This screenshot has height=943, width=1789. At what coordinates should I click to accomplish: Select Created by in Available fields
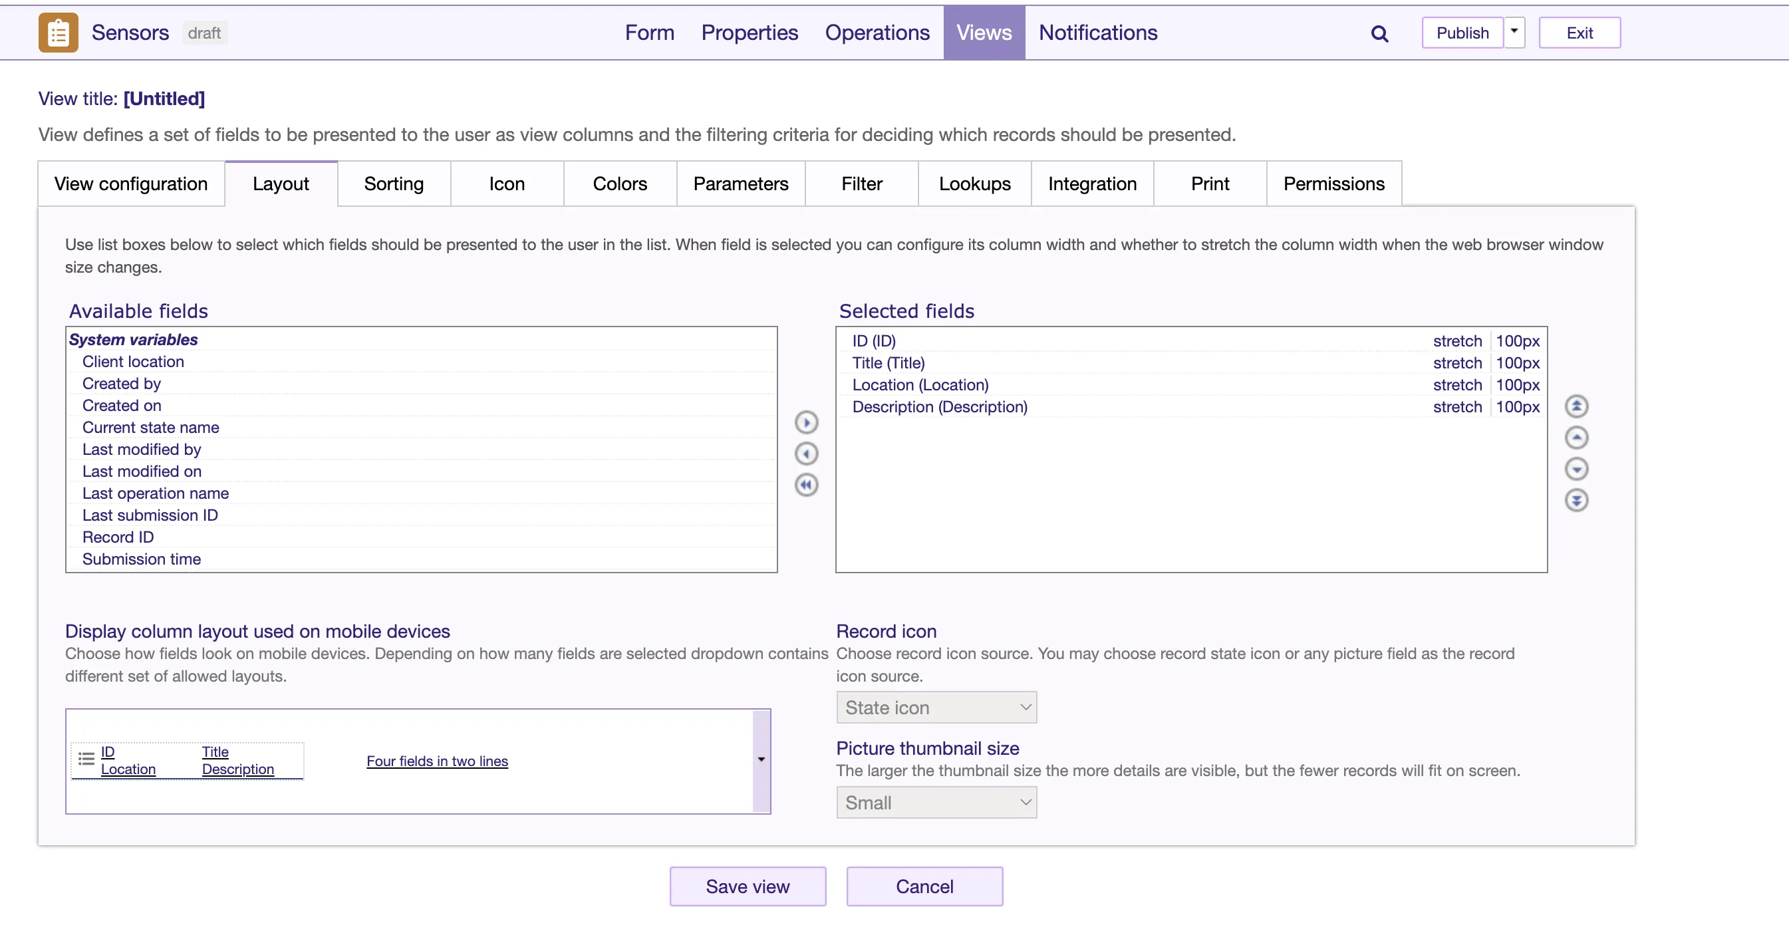[122, 383]
